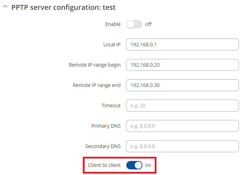The width and height of the screenshot is (247, 175).
Task: Click into the Secondary DNS field
Action: point(182,146)
